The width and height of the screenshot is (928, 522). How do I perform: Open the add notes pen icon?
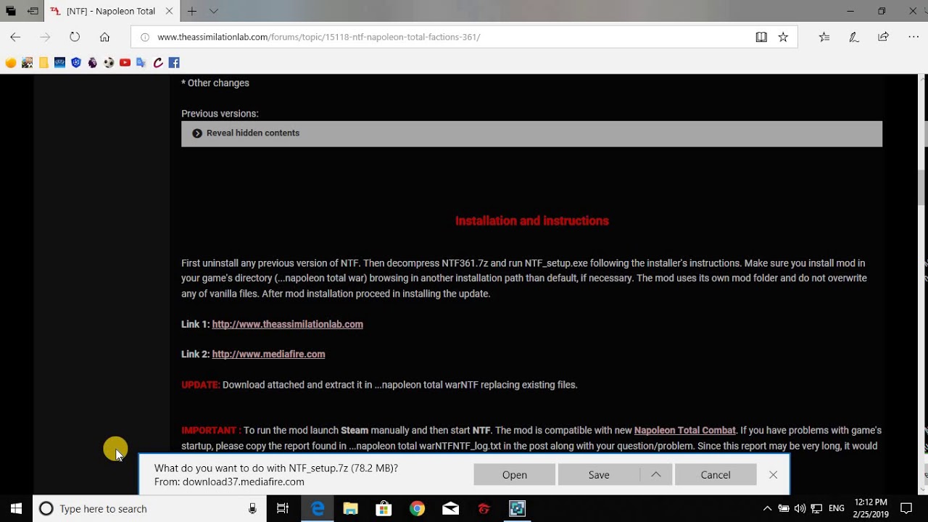[854, 37]
